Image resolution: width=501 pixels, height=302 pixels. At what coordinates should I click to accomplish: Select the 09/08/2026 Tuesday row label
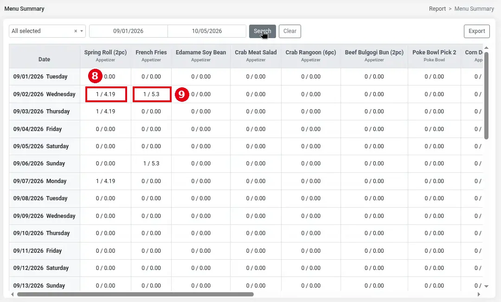pos(40,198)
